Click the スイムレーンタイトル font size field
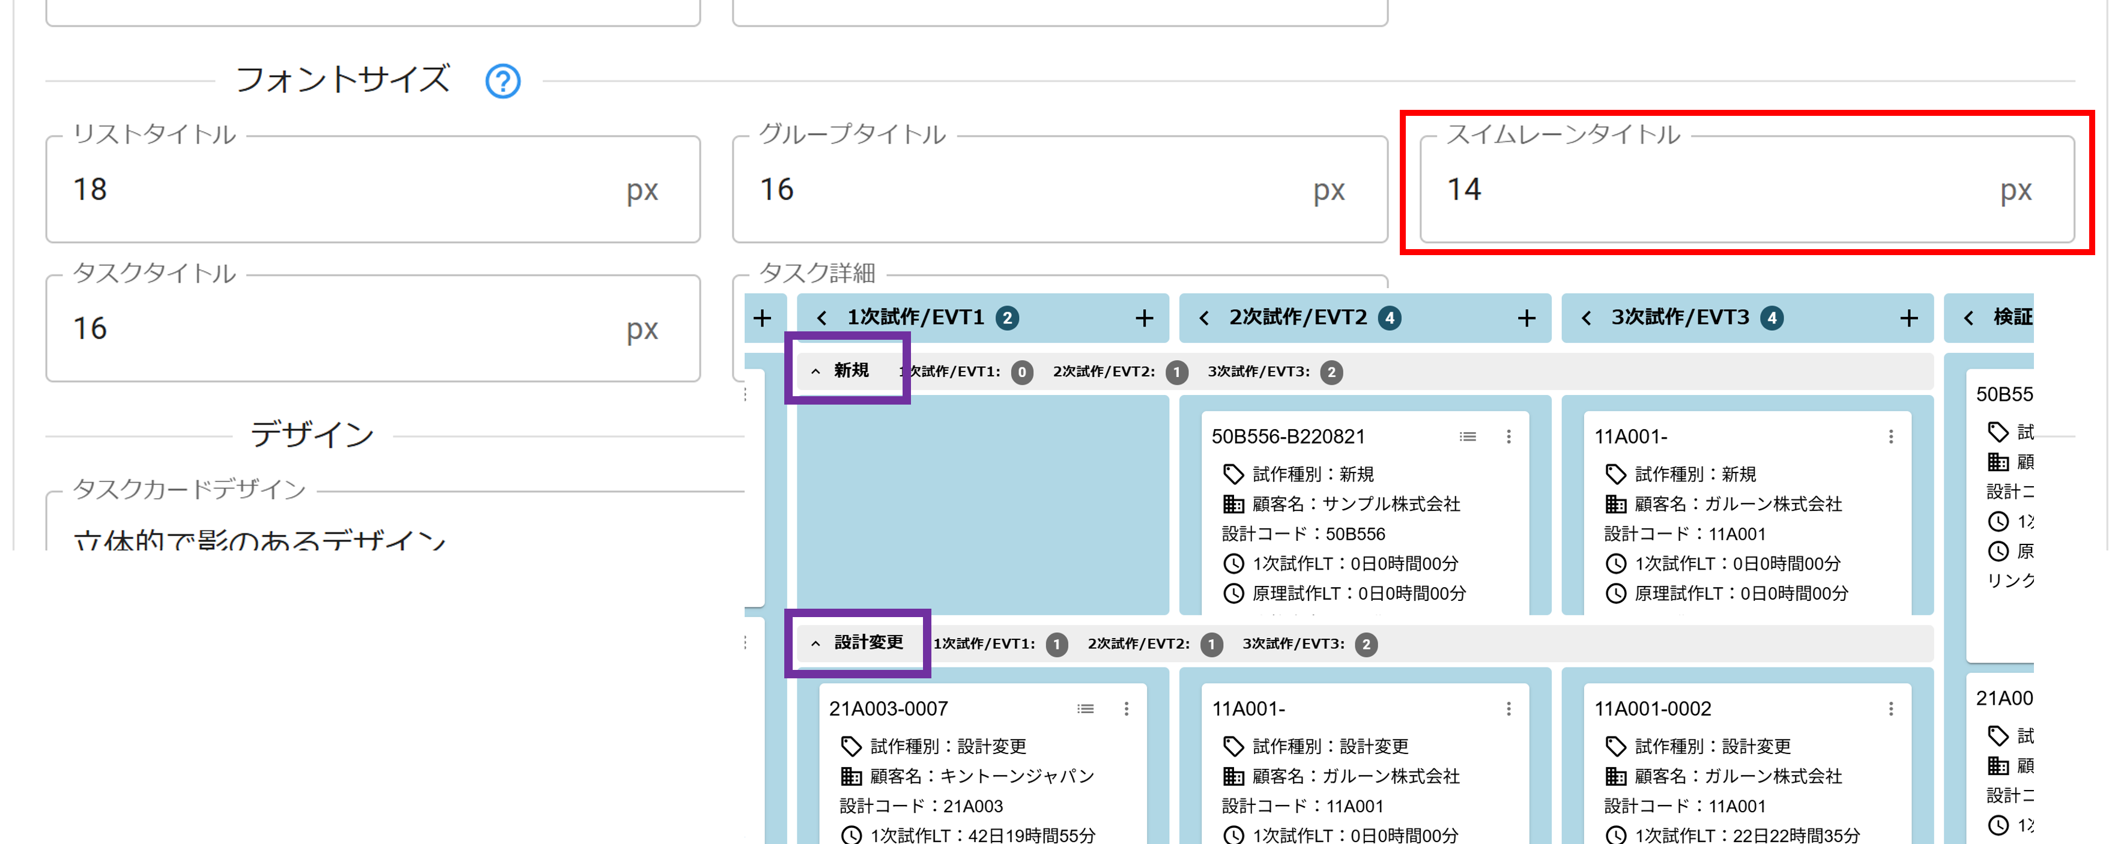This screenshot has height=844, width=2118. point(1746,190)
